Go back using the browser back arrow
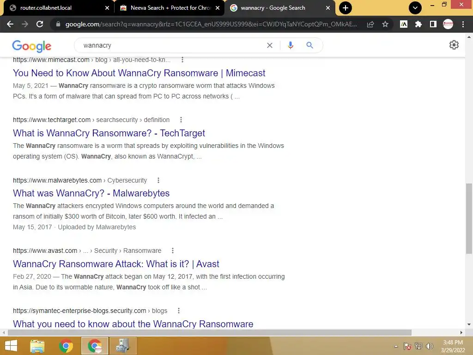Image resolution: width=473 pixels, height=355 pixels. coord(10,24)
